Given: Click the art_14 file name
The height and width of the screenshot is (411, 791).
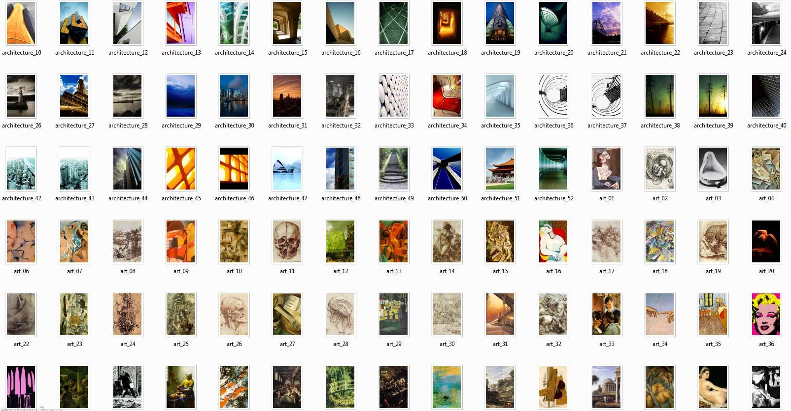Looking at the screenshot, I should click(x=447, y=271).
